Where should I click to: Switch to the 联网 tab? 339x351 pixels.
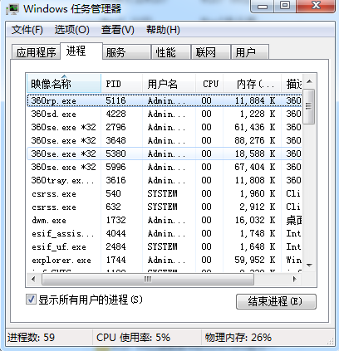[211, 51]
